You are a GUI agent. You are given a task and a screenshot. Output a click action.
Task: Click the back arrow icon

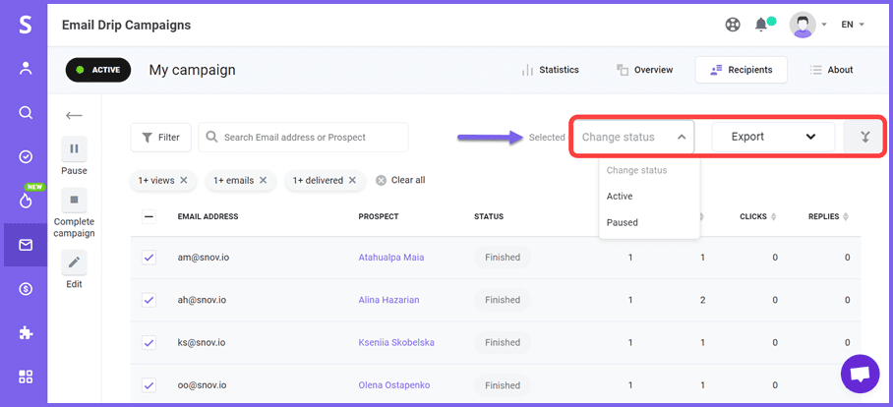pos(74,115)
